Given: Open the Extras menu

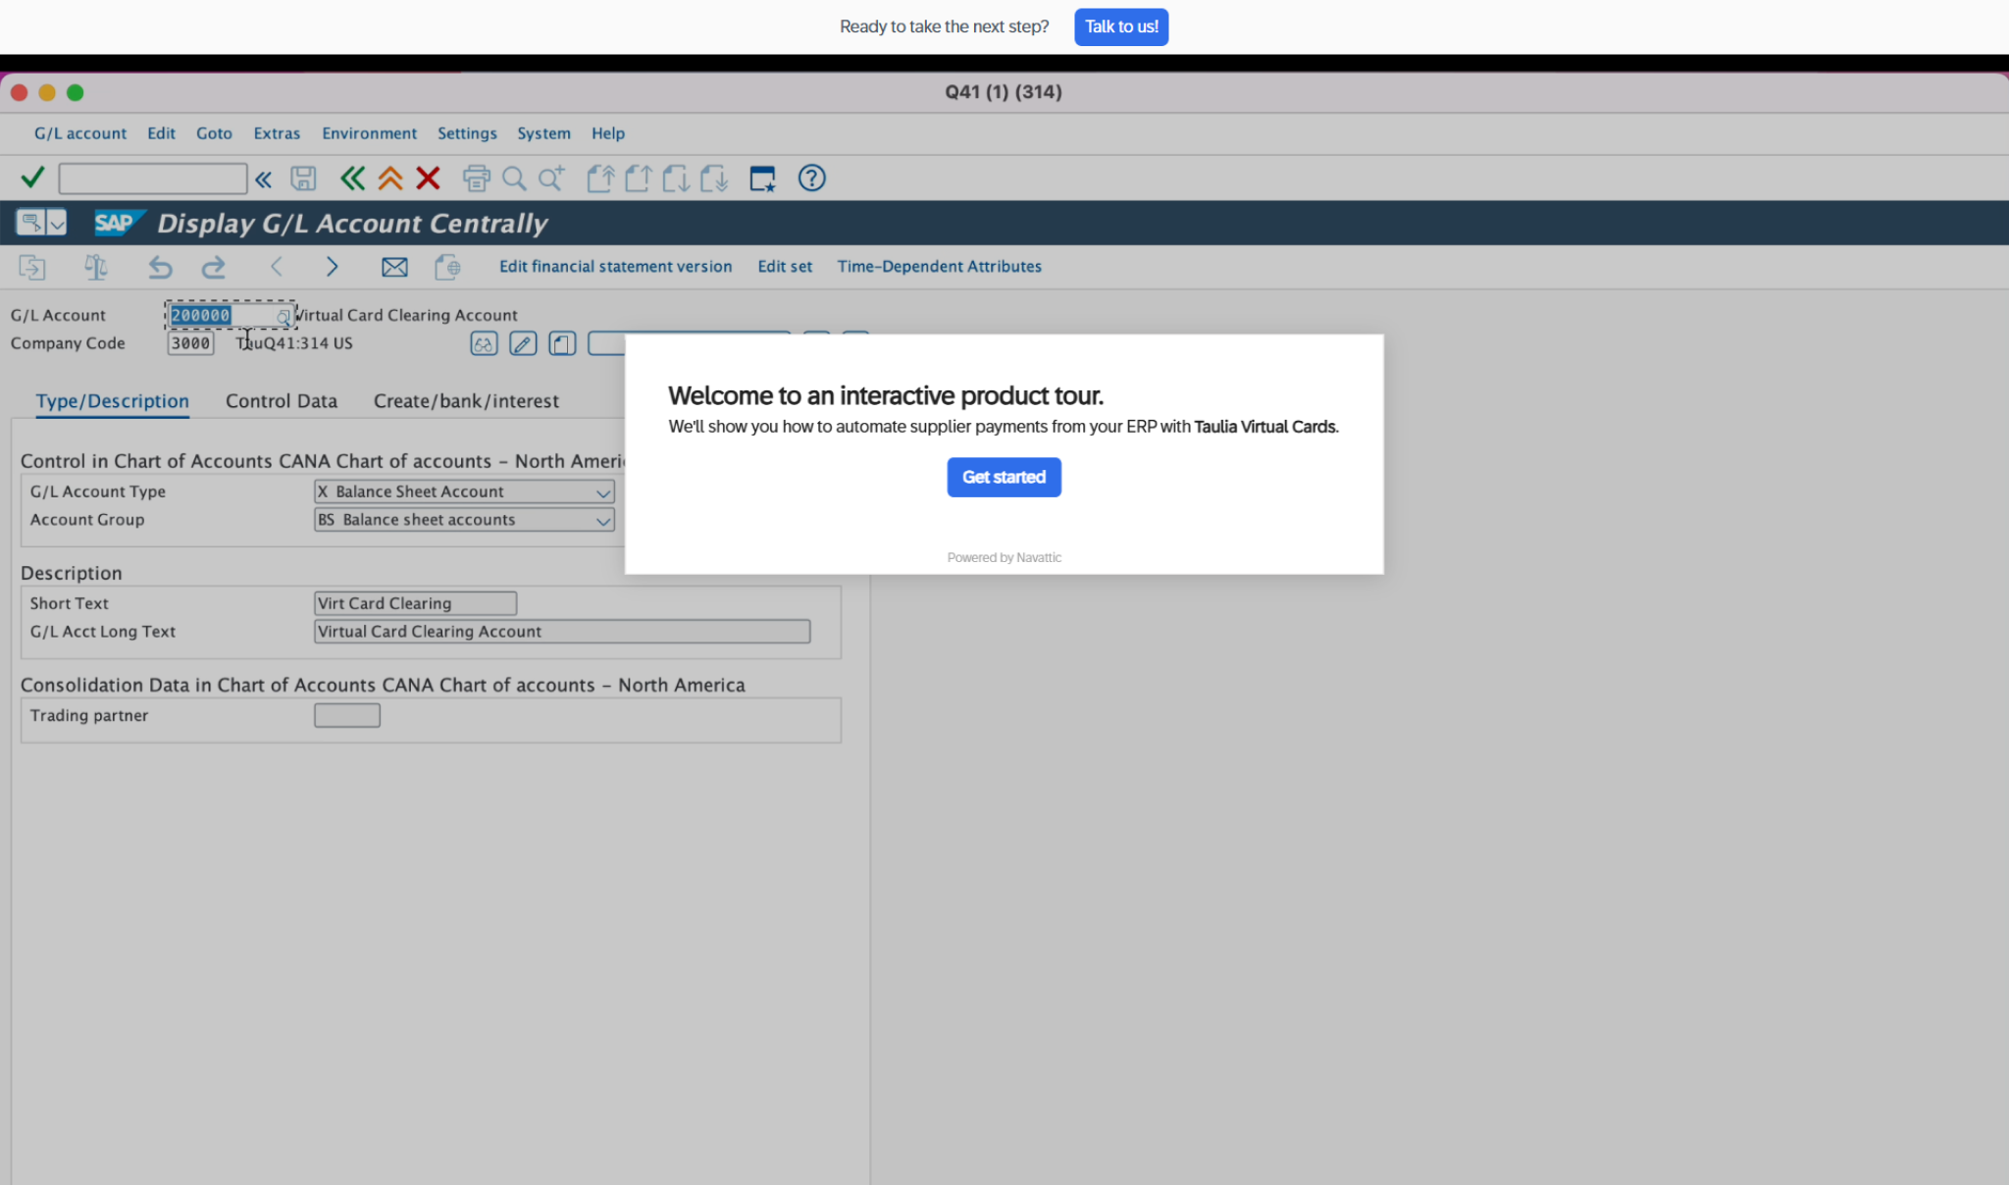Looking at the screenshot, I should coord(277,133).
